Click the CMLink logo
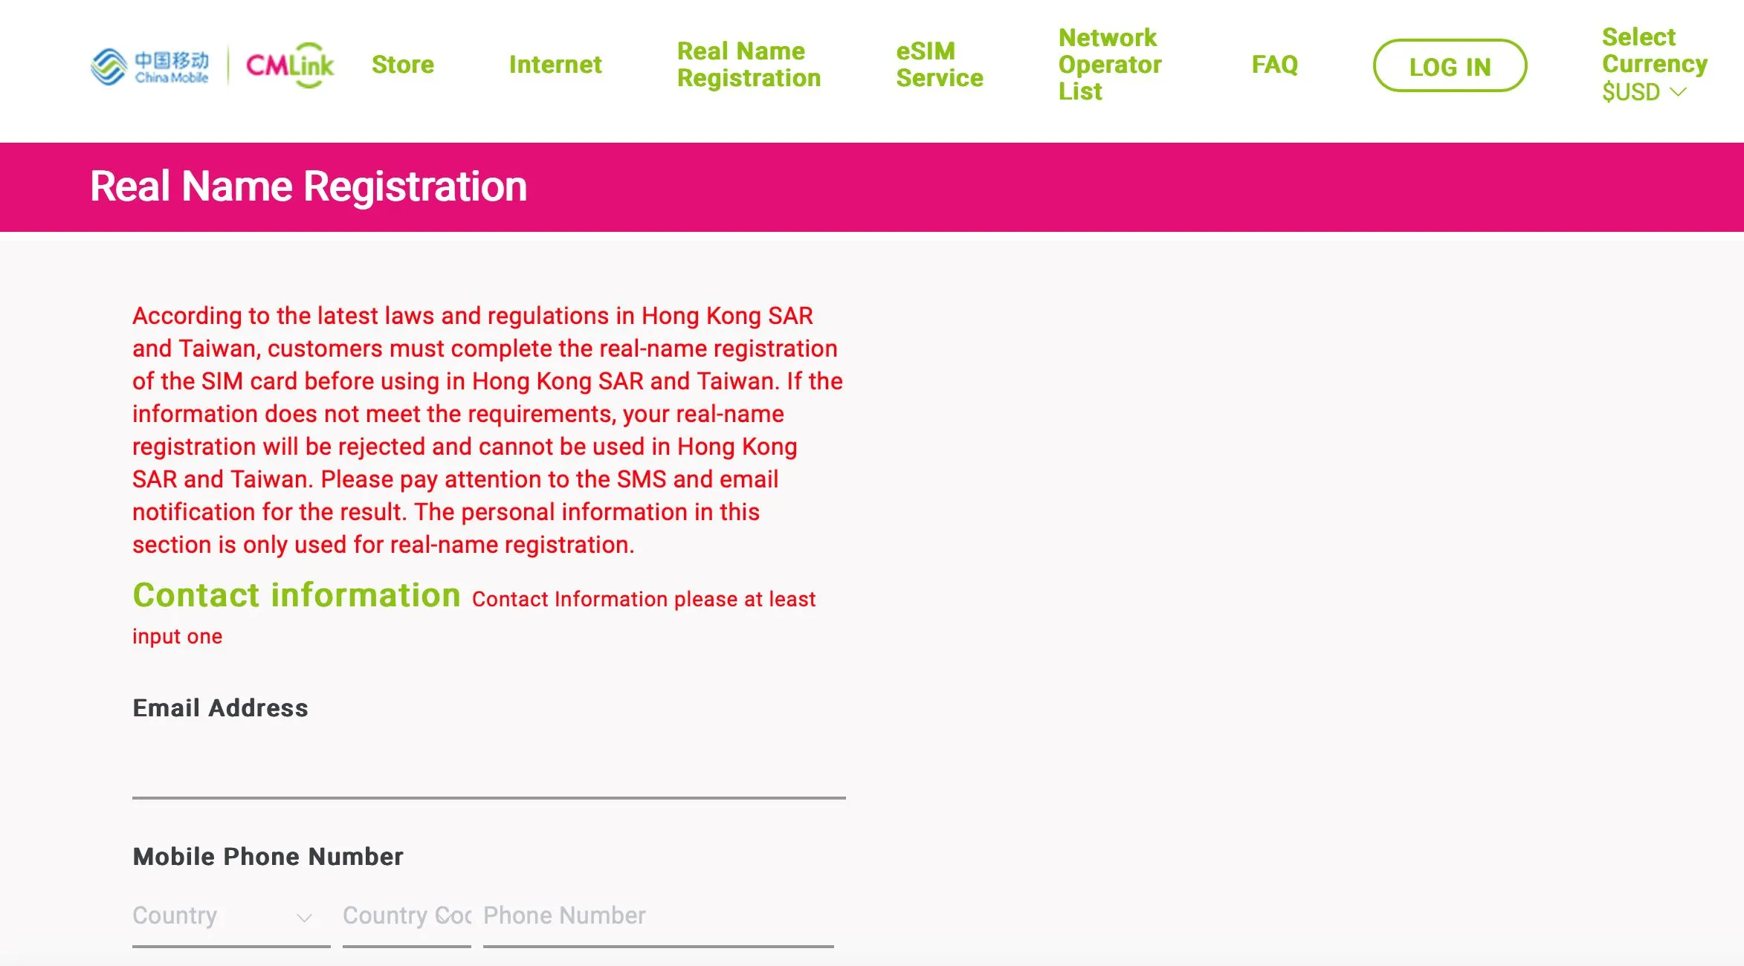The height and width of the screenshot is (966, 1744). point(290,65)
